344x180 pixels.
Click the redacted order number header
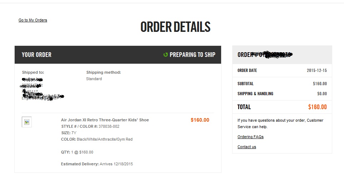265,55
